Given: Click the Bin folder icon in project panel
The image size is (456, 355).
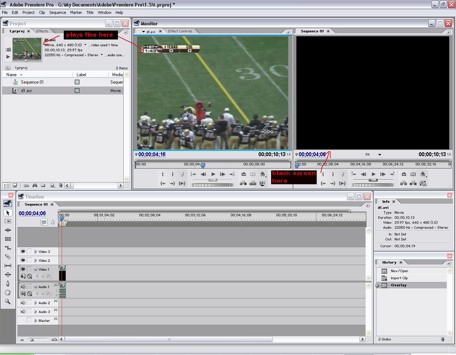Looking at the screenshot, I should tap(43, 185).
